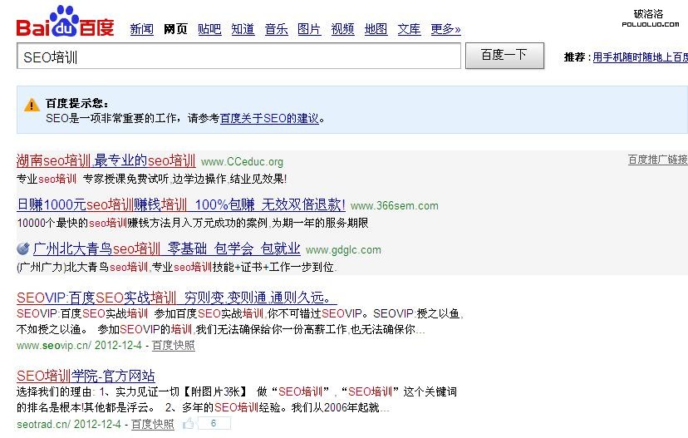Click the yellow warning triangle icon
Image resolution: width=688 pixels, height=438 pixels.
(x=32, y=105)
